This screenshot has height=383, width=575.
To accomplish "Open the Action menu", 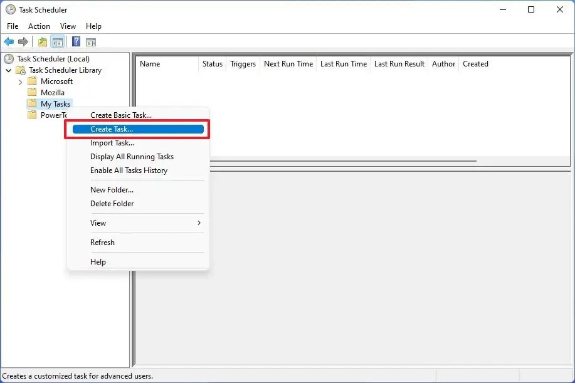I will click(39, 26).
